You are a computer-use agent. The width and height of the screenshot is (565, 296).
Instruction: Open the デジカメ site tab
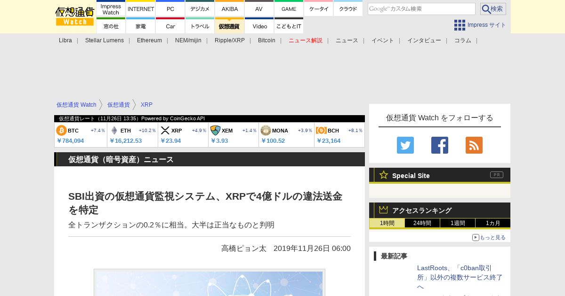pyautogui.click(x=200, y=8)
